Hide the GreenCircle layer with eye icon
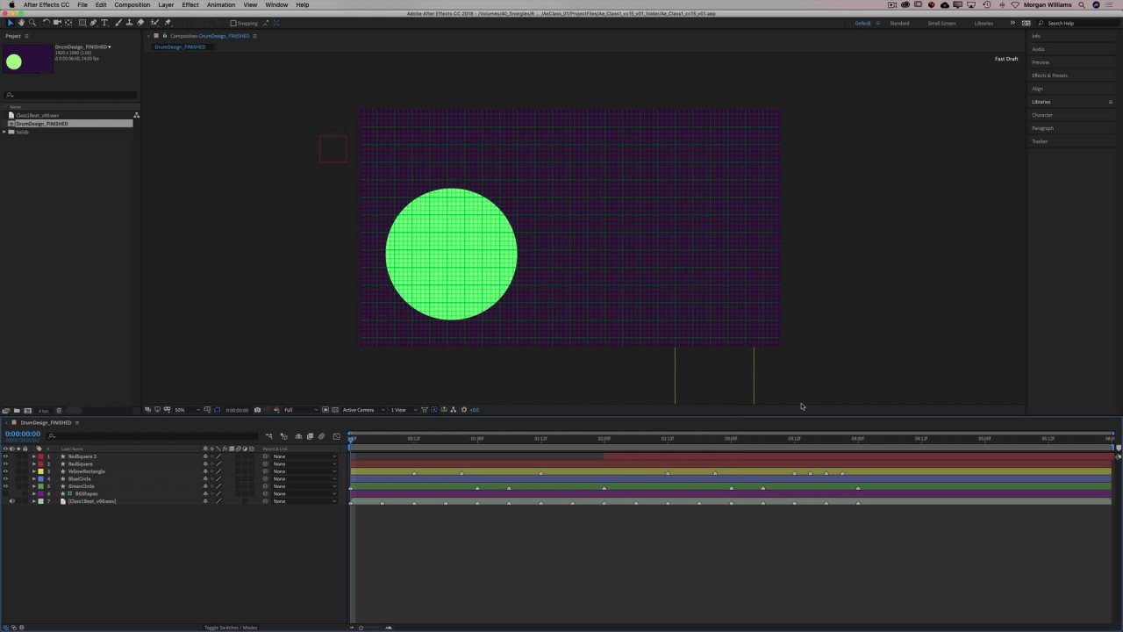The width and height of the screenshot is (1123, 632). (5, 486)
